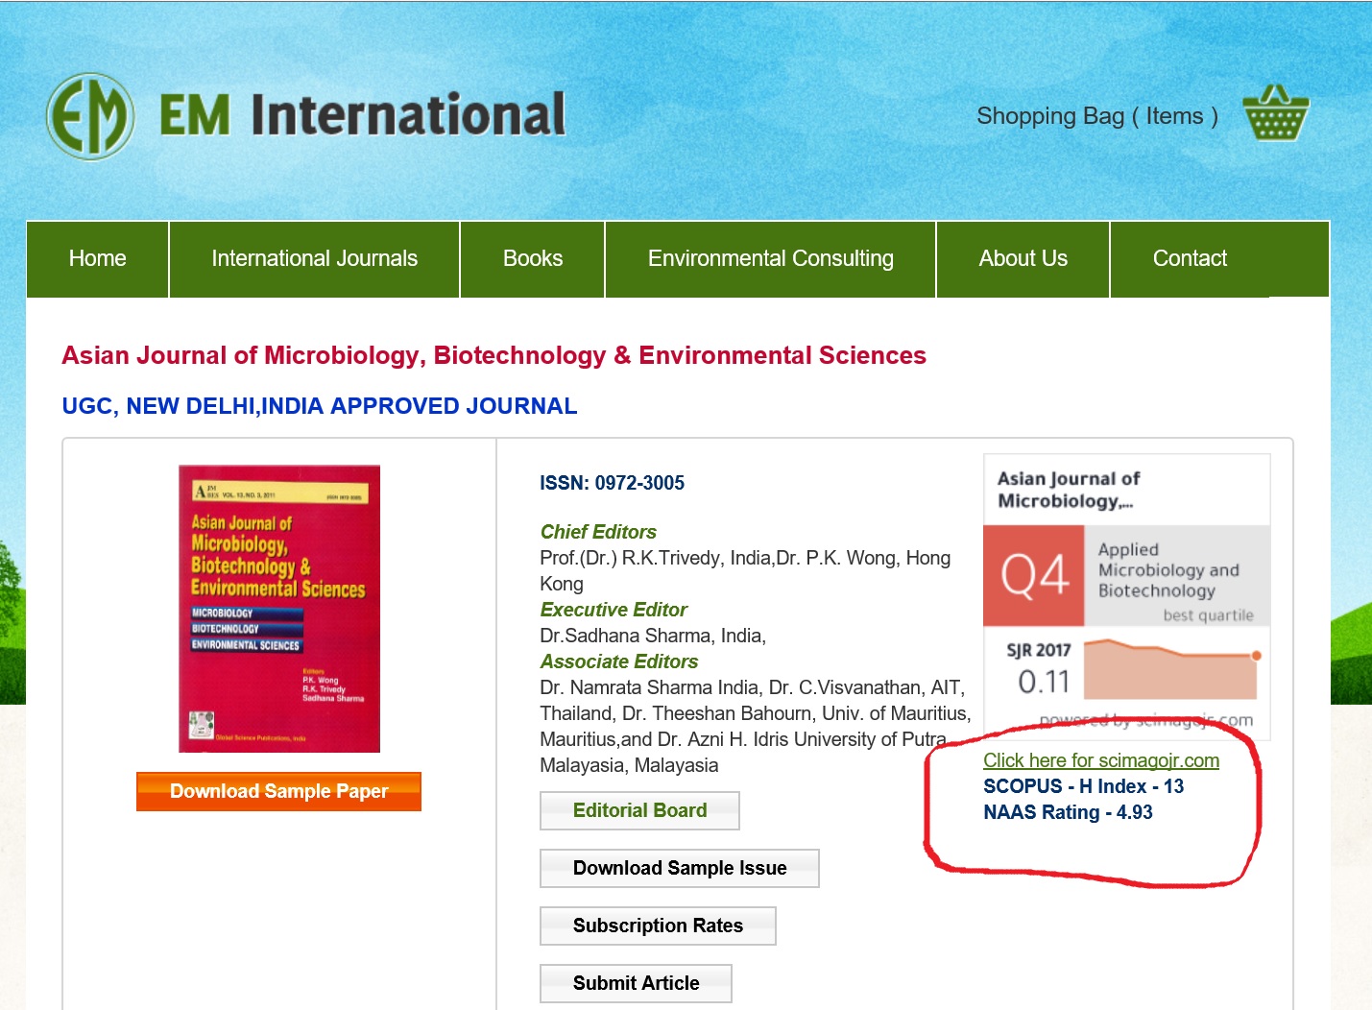
Task: Open the Editorial Board button
Action: pyautogui.click(x=639, y=810)
